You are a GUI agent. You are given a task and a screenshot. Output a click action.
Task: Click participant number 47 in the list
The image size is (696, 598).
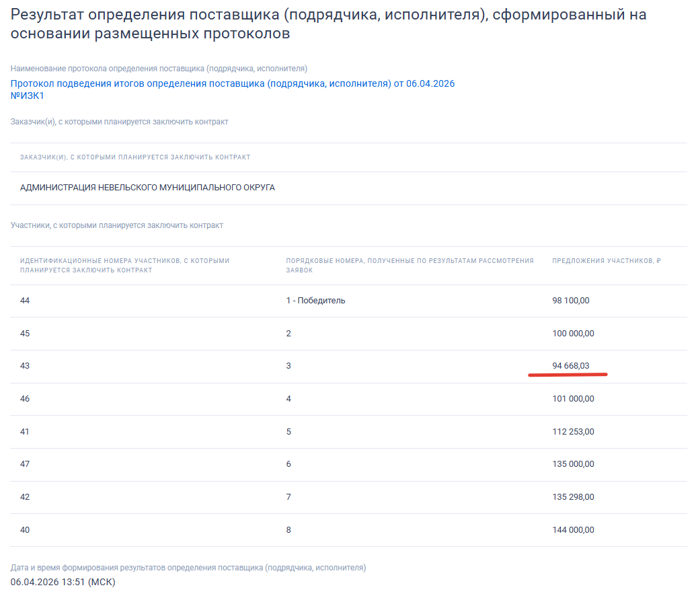tap(25, 463)
